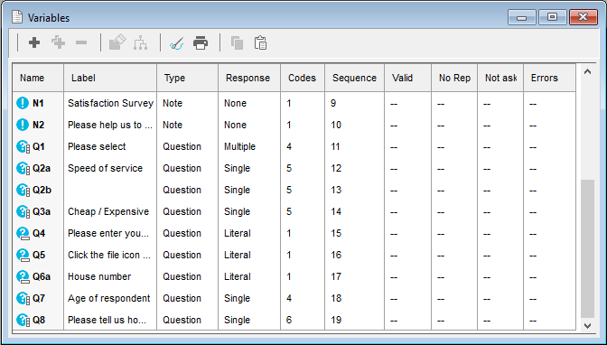607x345 pixels.
Task: Click the question icon beside Q7
Action: (23, 299)
